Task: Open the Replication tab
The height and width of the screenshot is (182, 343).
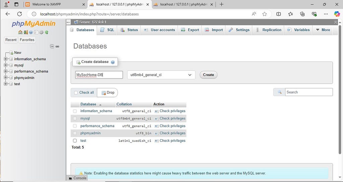Action: point(268,30)
